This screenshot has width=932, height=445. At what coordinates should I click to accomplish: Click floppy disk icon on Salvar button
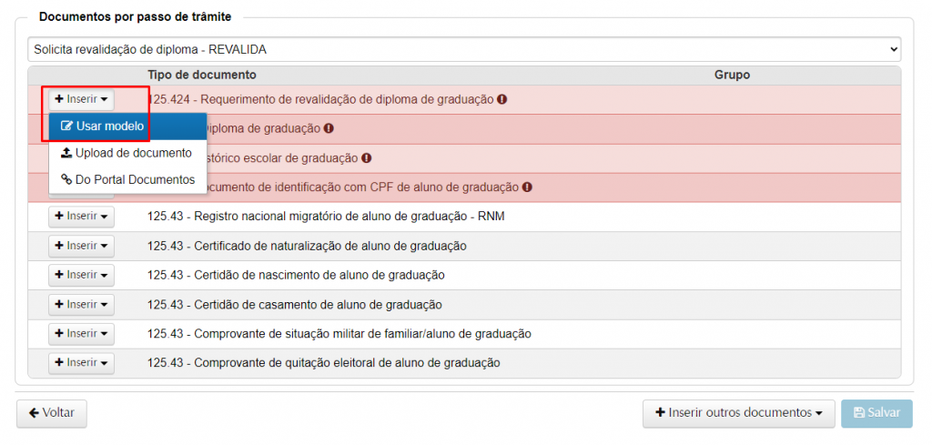click(858, 413)
